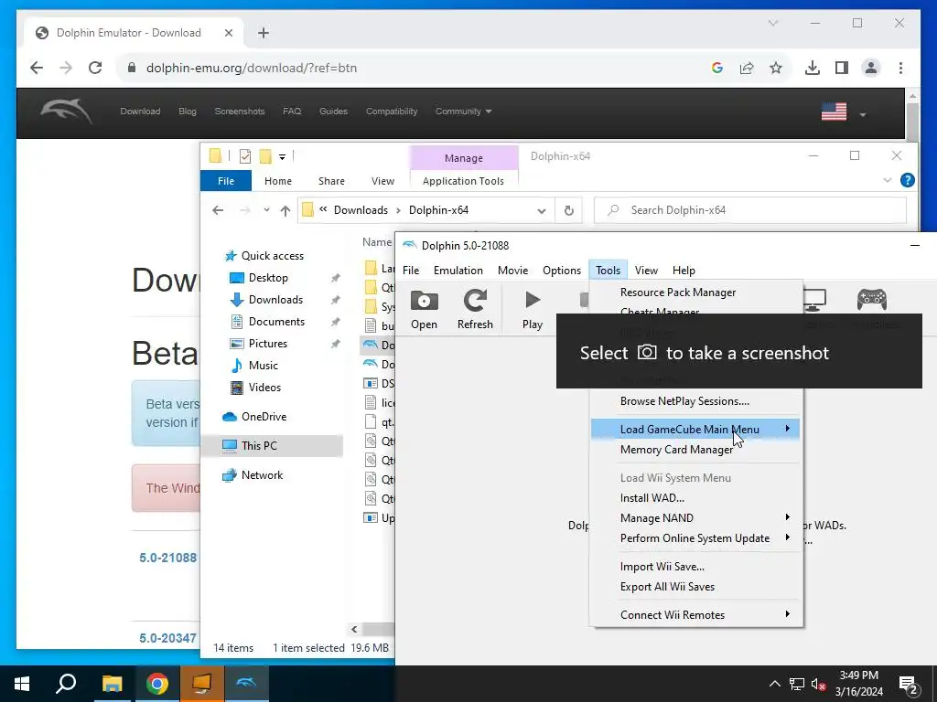Open the Options menu in Dolphin
The image size is (937, 702).
(x=562, y=271)
